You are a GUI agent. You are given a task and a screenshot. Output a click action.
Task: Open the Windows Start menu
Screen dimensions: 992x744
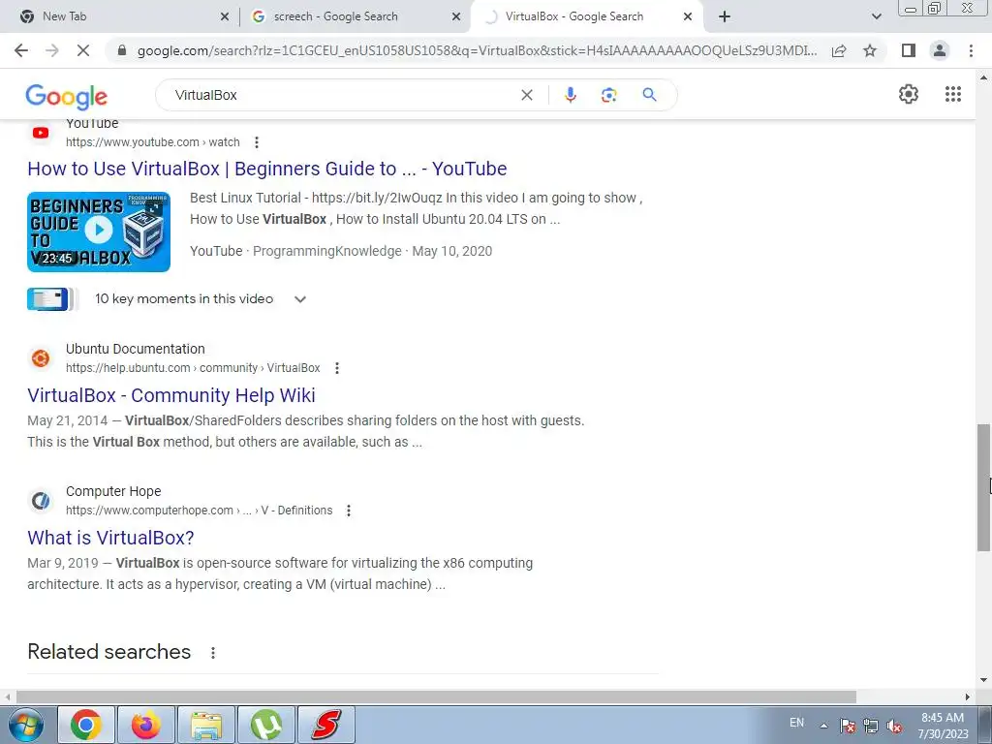coord(26,725)
